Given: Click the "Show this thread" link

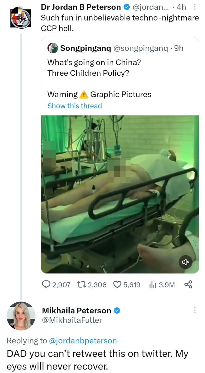Looking at the screenshot, I should [x=74, y=106].
